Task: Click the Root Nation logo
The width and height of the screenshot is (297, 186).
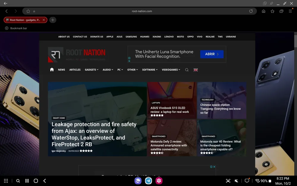Action: [x=77, y=55]
